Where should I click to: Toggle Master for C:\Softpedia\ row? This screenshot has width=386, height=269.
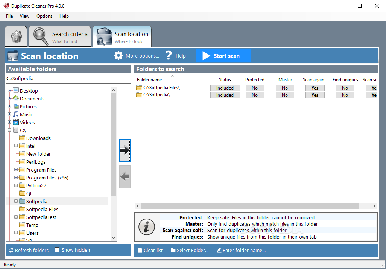[x=285, y=95]
